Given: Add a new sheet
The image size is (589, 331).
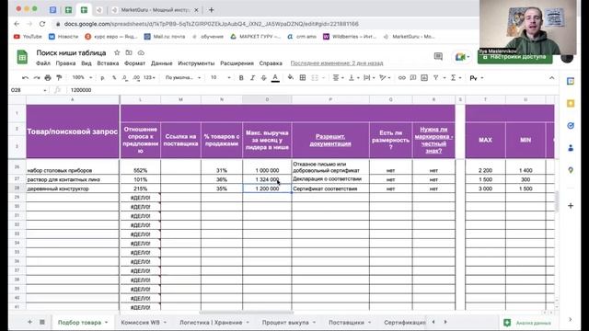Looking at the screenshot, I should click(29, 322).
